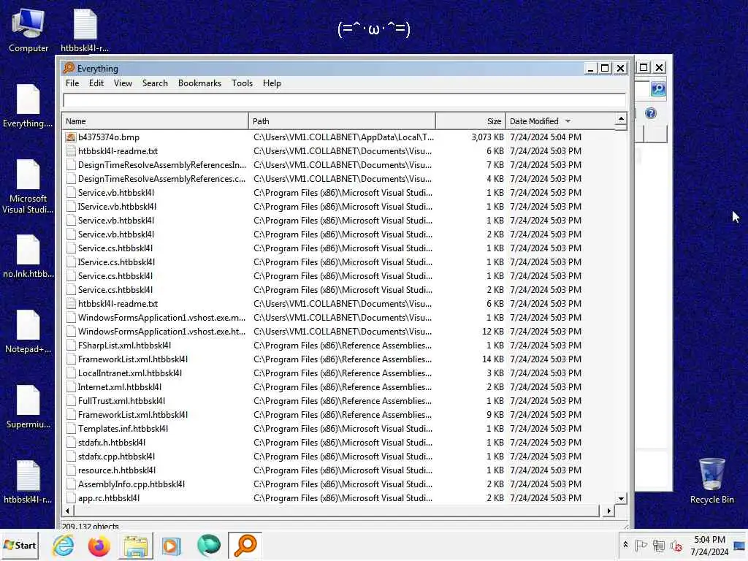The image size is (748, 561).
Task: Click the Everything magnifier taskbar button
Action: [245, 545]
